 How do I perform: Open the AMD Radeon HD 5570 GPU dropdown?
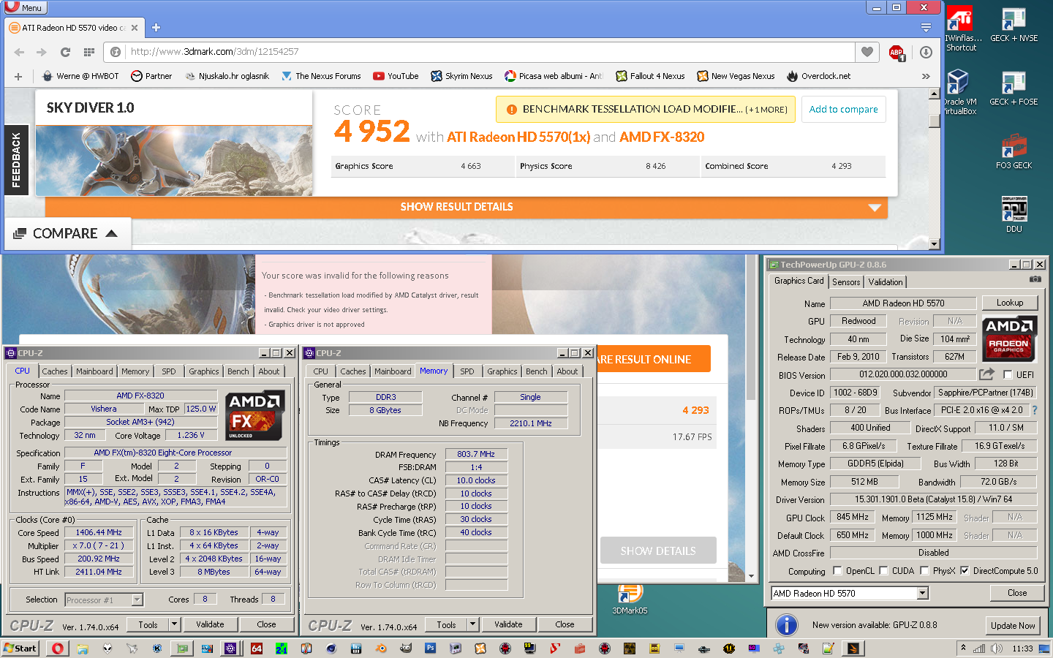923,594
